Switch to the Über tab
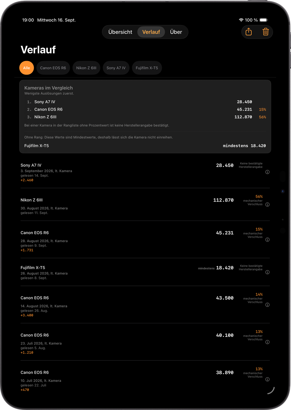 (176, 32)
